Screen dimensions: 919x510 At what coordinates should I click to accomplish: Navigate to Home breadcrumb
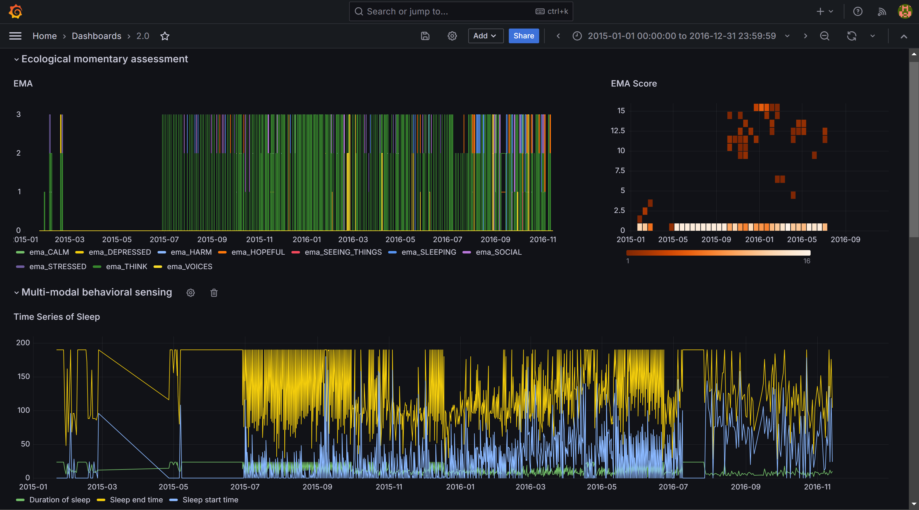45,36
